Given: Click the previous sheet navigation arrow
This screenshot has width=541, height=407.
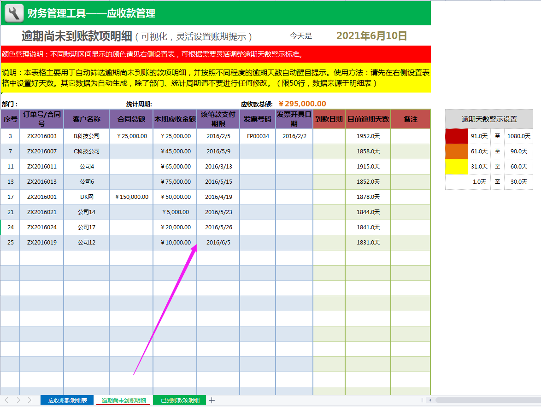Looking at the screenshot, I should click(x=6, y=401).
